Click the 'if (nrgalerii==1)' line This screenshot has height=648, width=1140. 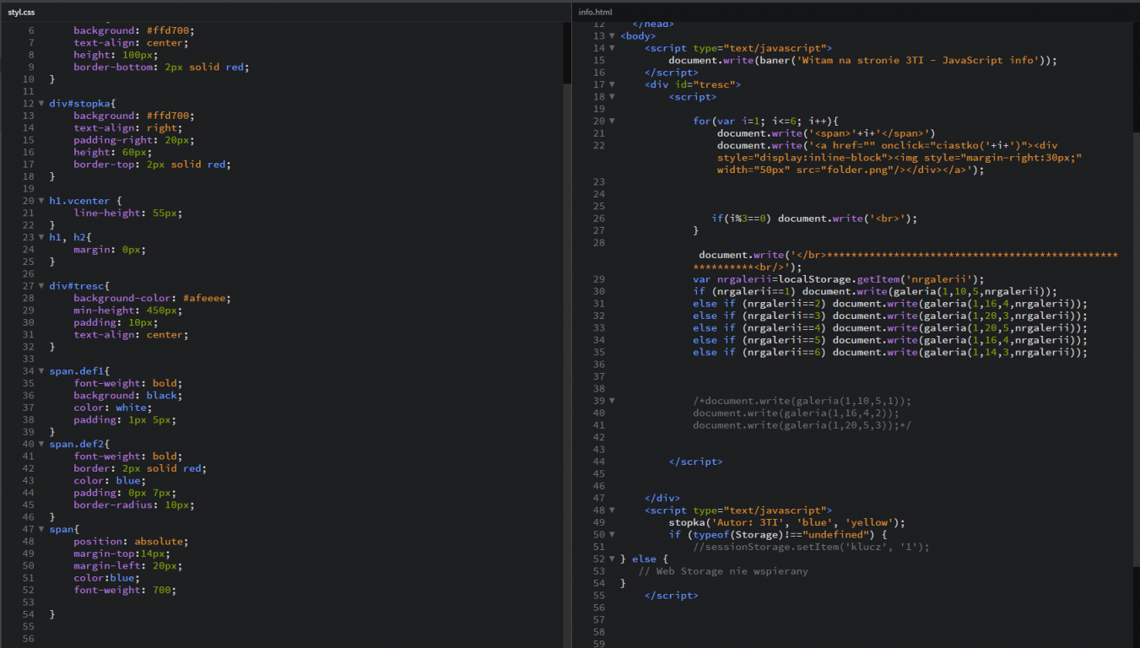click(x=875, y=292)
